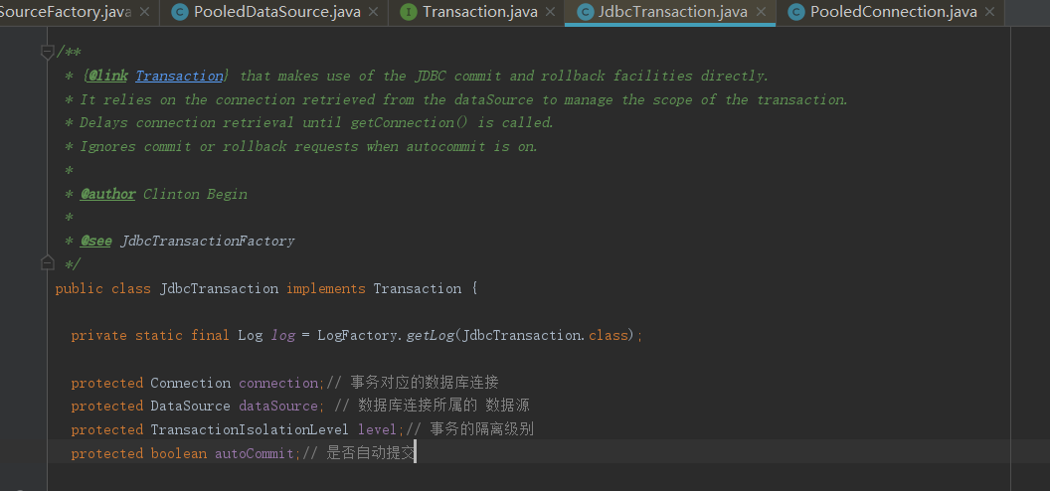The image size is (1050, 491).
Task: Click the JdbcTransaction class name in declaration
Action: [219, 289]
